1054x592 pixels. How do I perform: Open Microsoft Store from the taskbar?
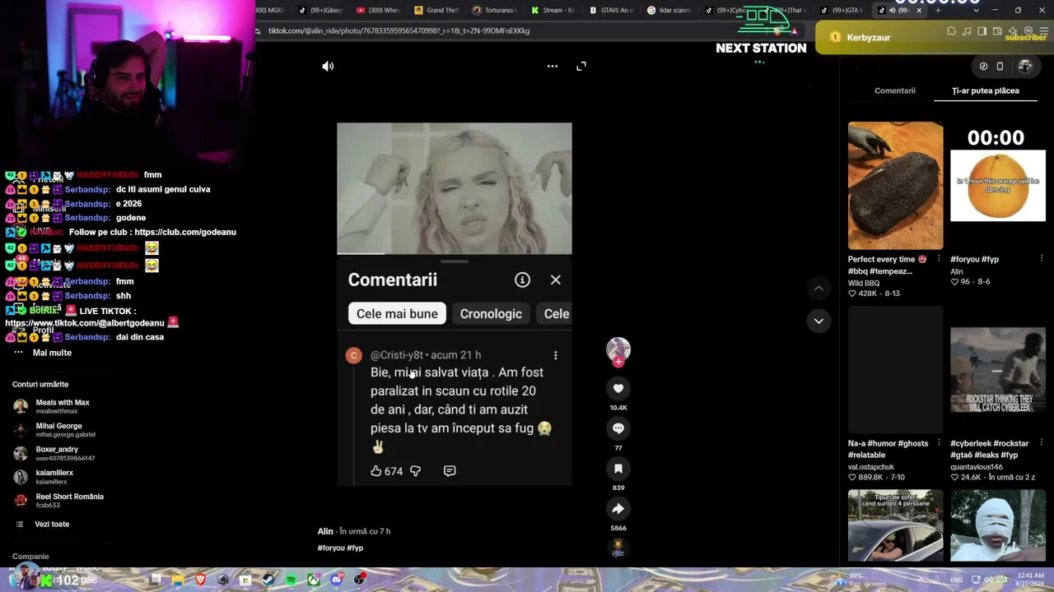tap(245, 580)
